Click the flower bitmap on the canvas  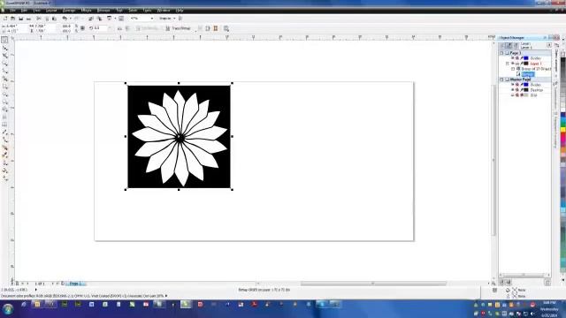click(x=179, y=137)
